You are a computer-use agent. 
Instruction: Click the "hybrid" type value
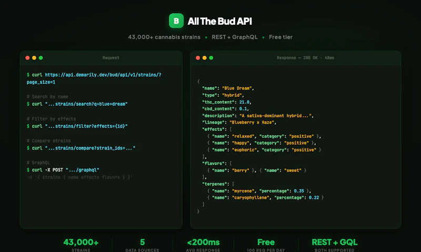[232, 95]
